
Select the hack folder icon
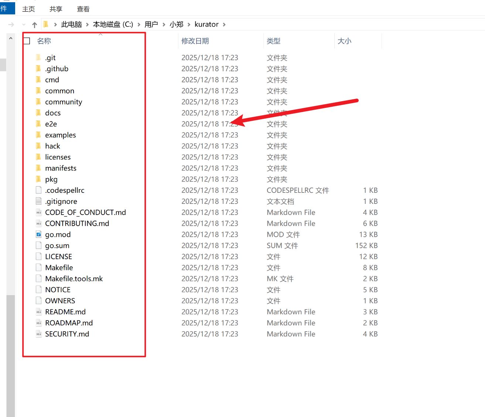38,146
